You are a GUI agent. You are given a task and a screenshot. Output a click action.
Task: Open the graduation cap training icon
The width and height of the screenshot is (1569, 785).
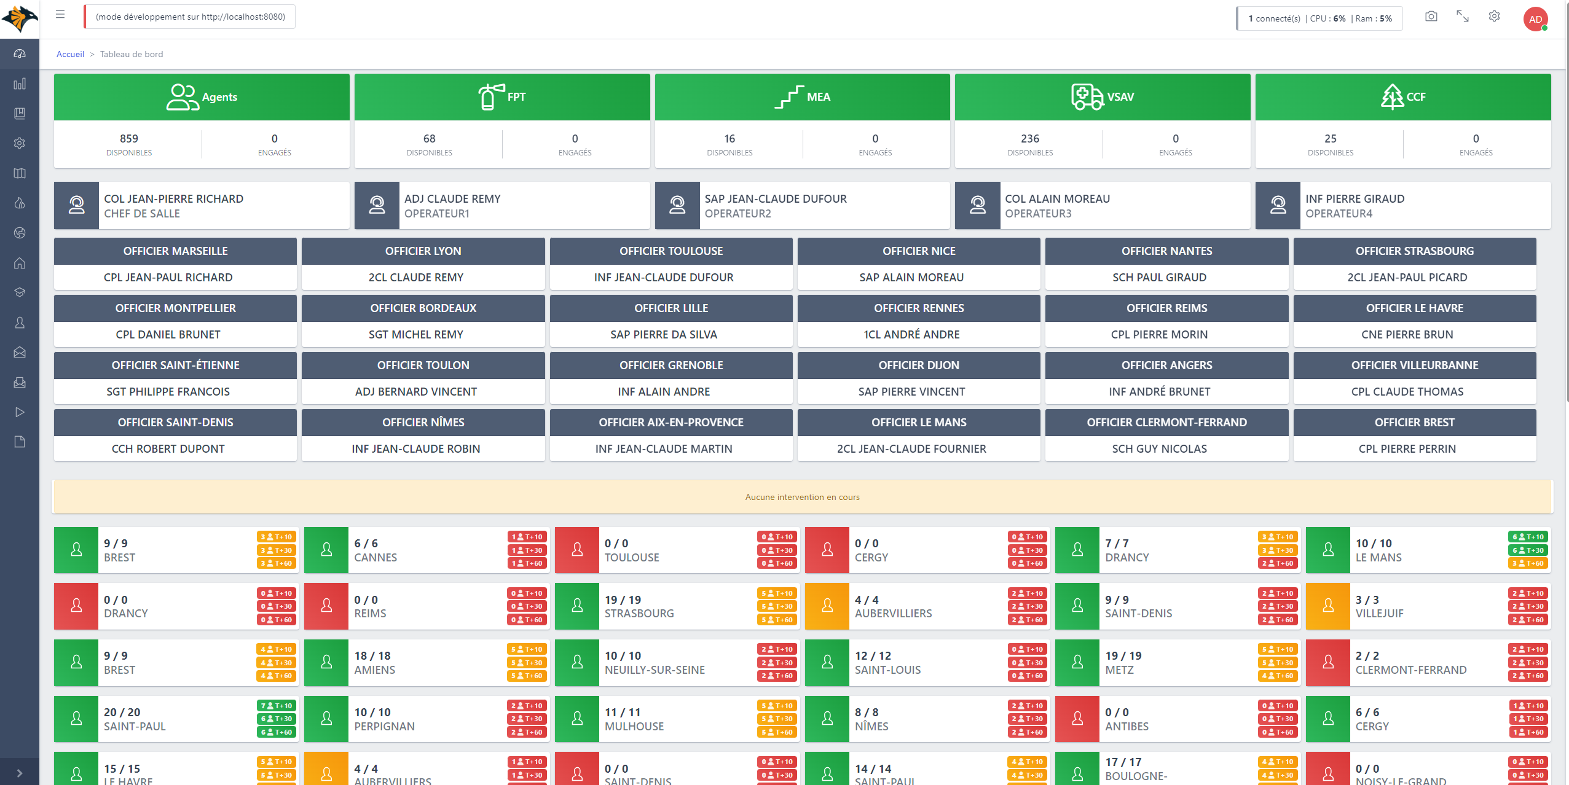(x=20, y=292)
